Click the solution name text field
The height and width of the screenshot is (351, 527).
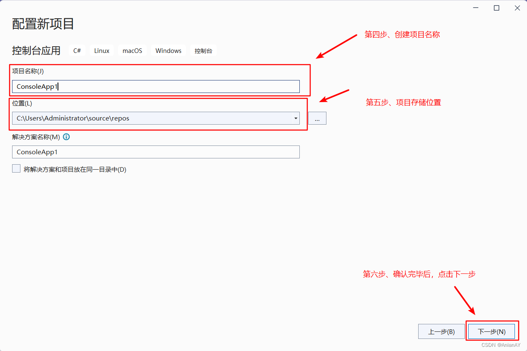coord(156,152)
